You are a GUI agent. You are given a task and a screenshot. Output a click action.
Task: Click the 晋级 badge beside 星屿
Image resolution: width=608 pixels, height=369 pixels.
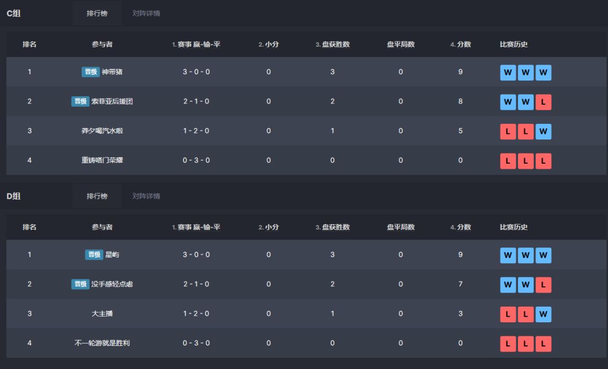pyautogui.click(x=94, y=254)
